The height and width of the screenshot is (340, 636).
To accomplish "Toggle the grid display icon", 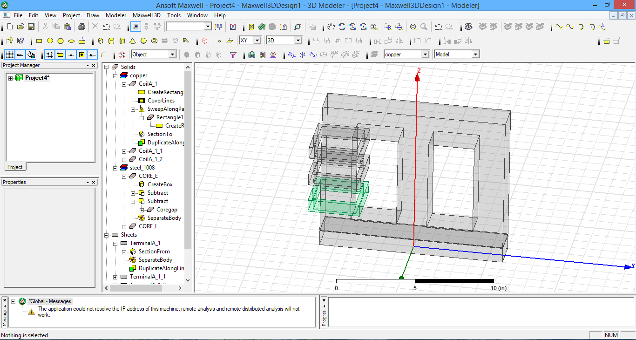I will 9,54.
